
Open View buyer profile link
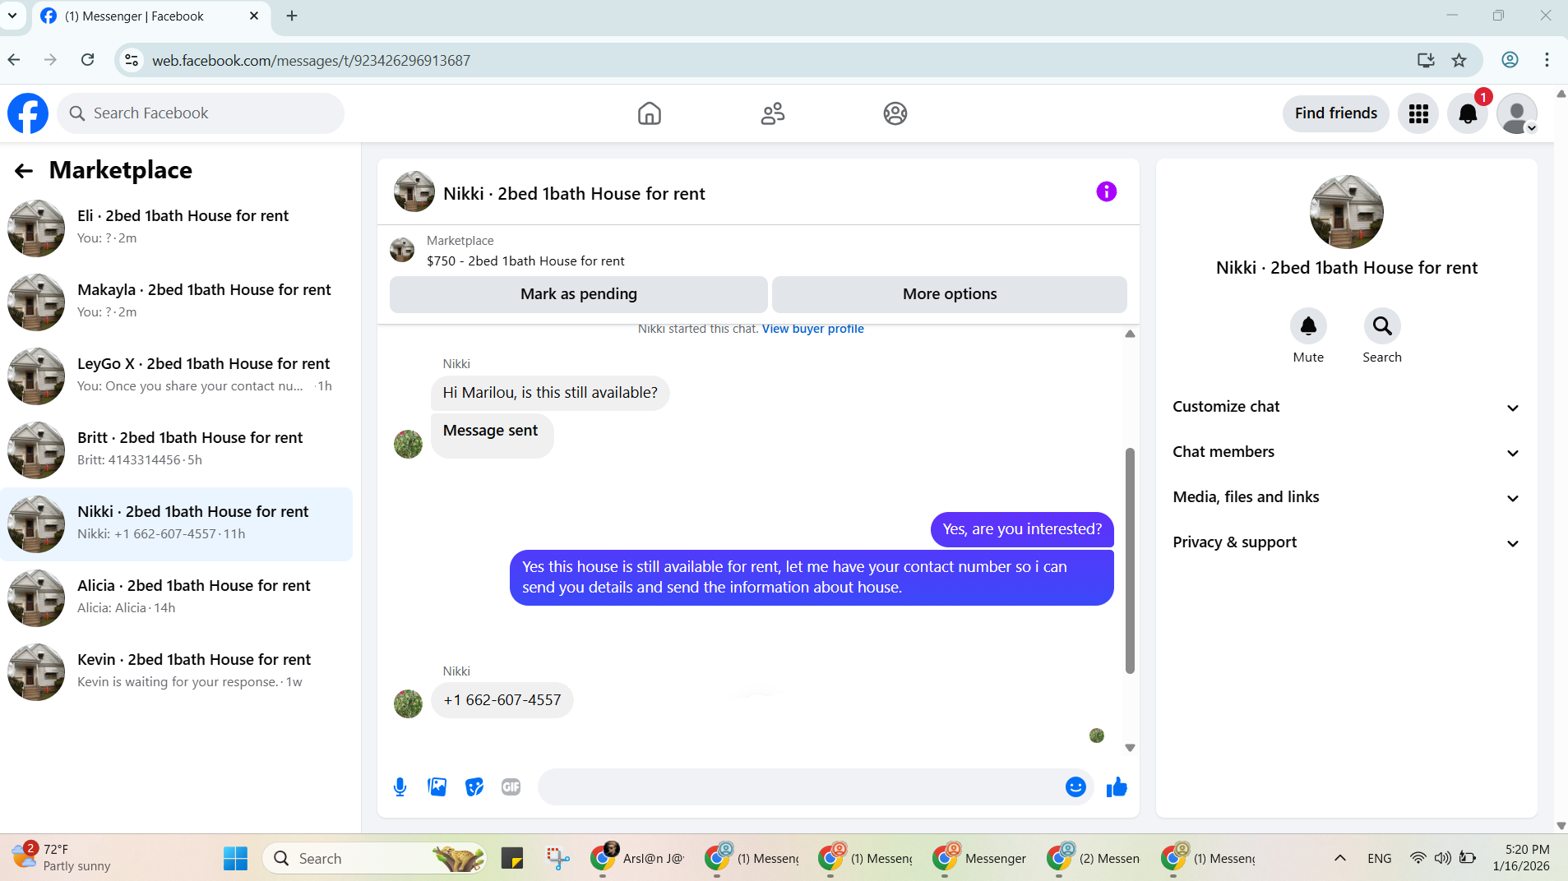pyautogui.click(x=812, y=329)
